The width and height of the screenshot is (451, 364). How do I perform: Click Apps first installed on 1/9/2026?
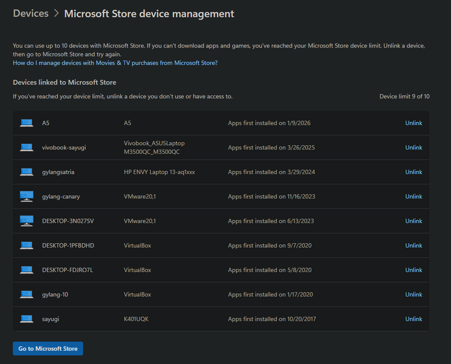click(x=269, y=123)
